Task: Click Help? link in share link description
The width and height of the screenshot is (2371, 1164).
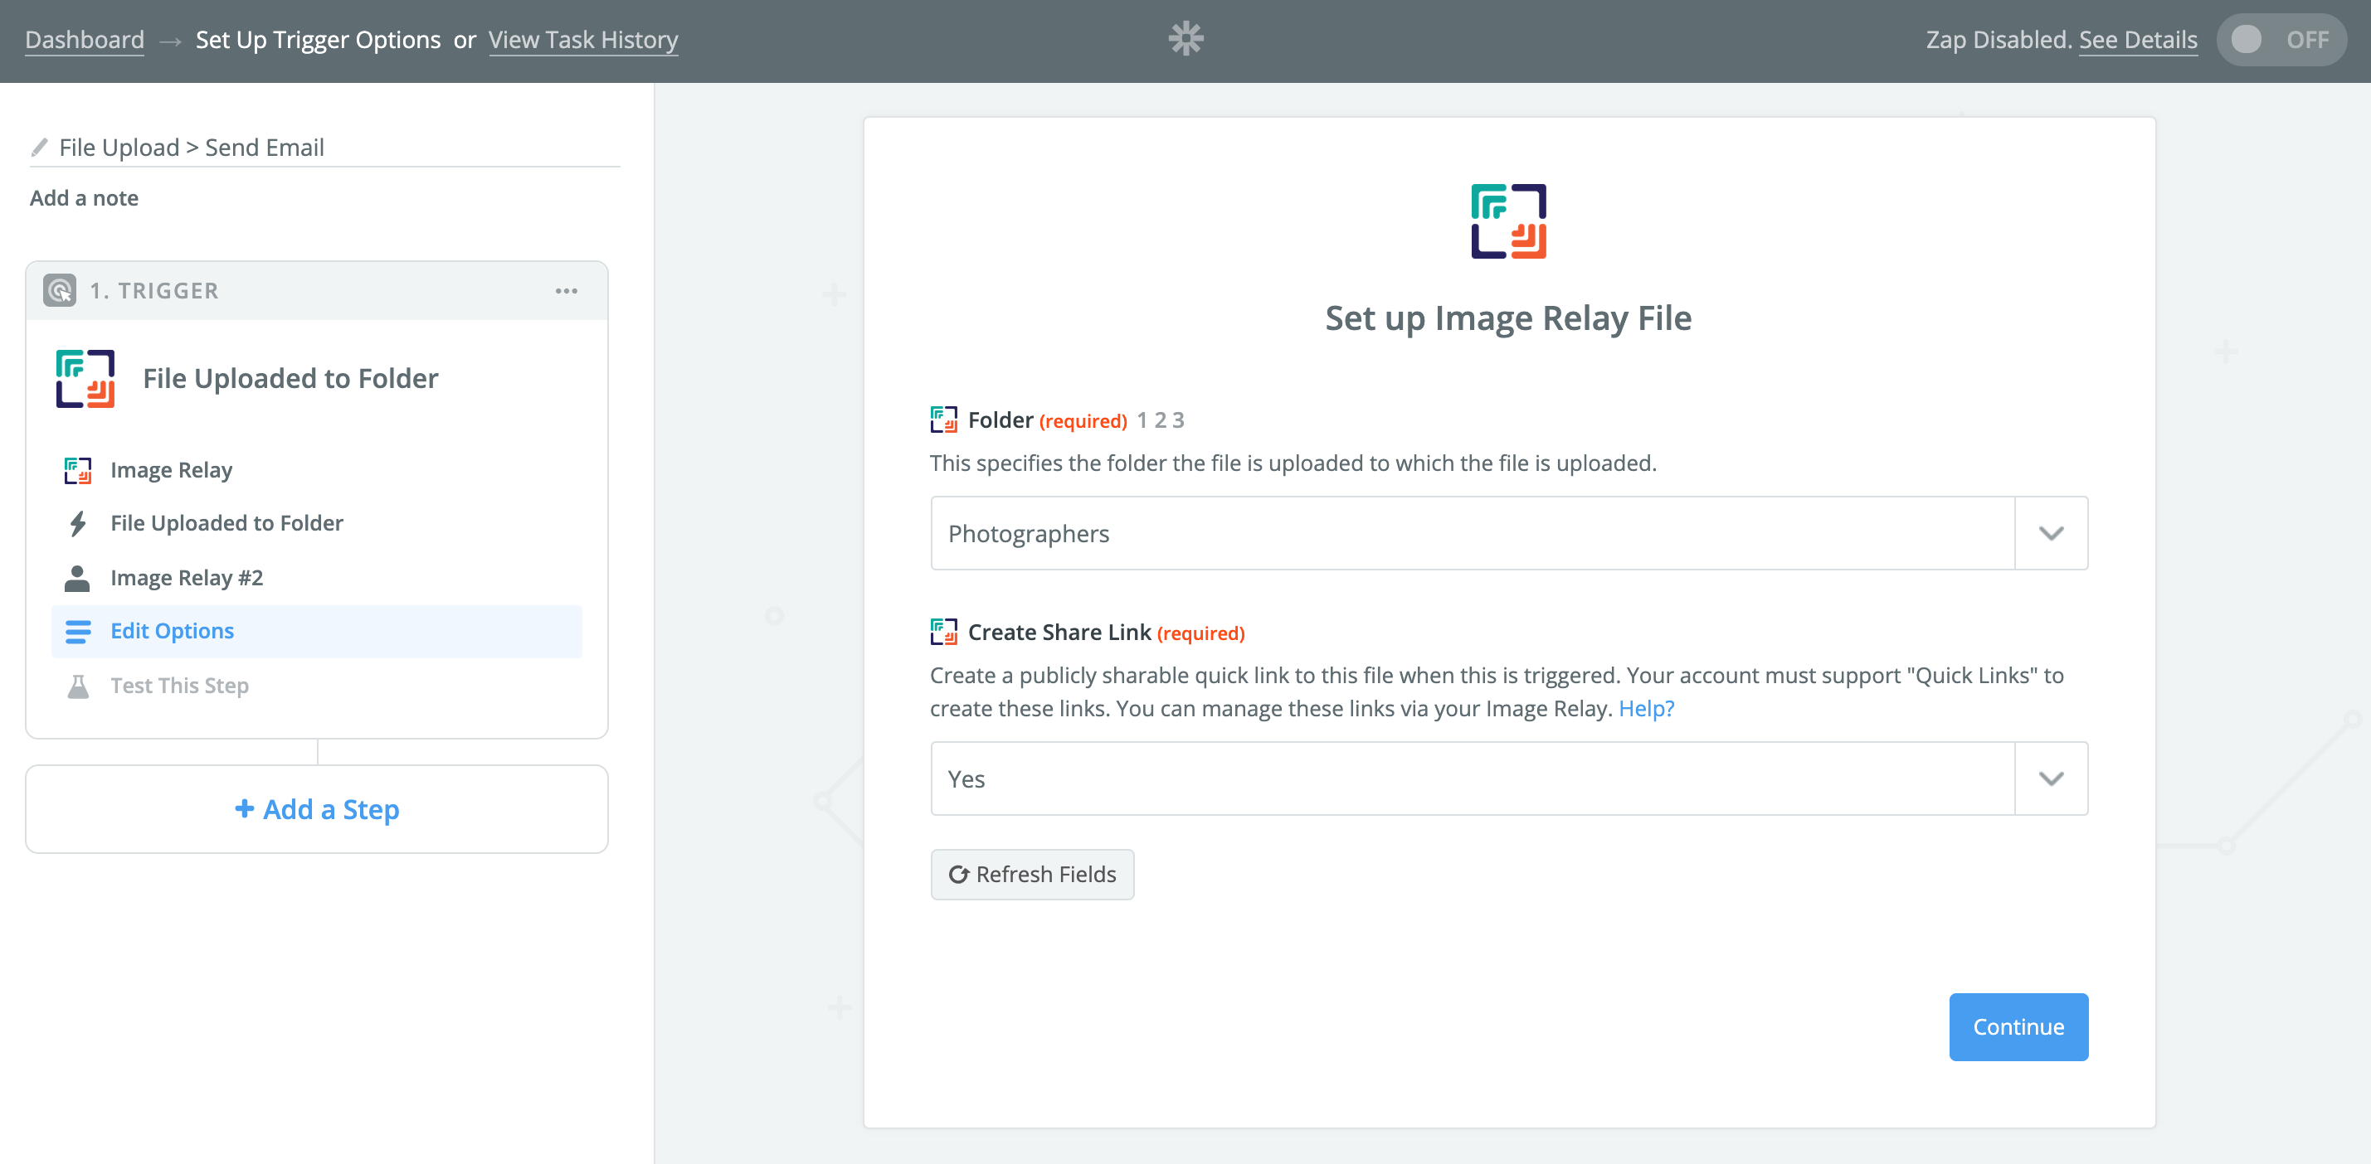Action: pyautogui.click(x=1646, y=709)
